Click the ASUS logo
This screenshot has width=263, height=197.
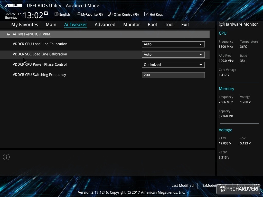click(13, 6)
